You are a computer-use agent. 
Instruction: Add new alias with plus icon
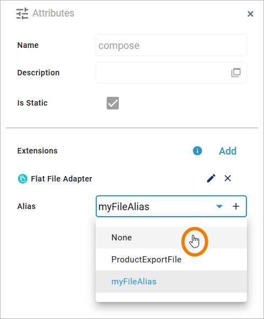(236, 206)
